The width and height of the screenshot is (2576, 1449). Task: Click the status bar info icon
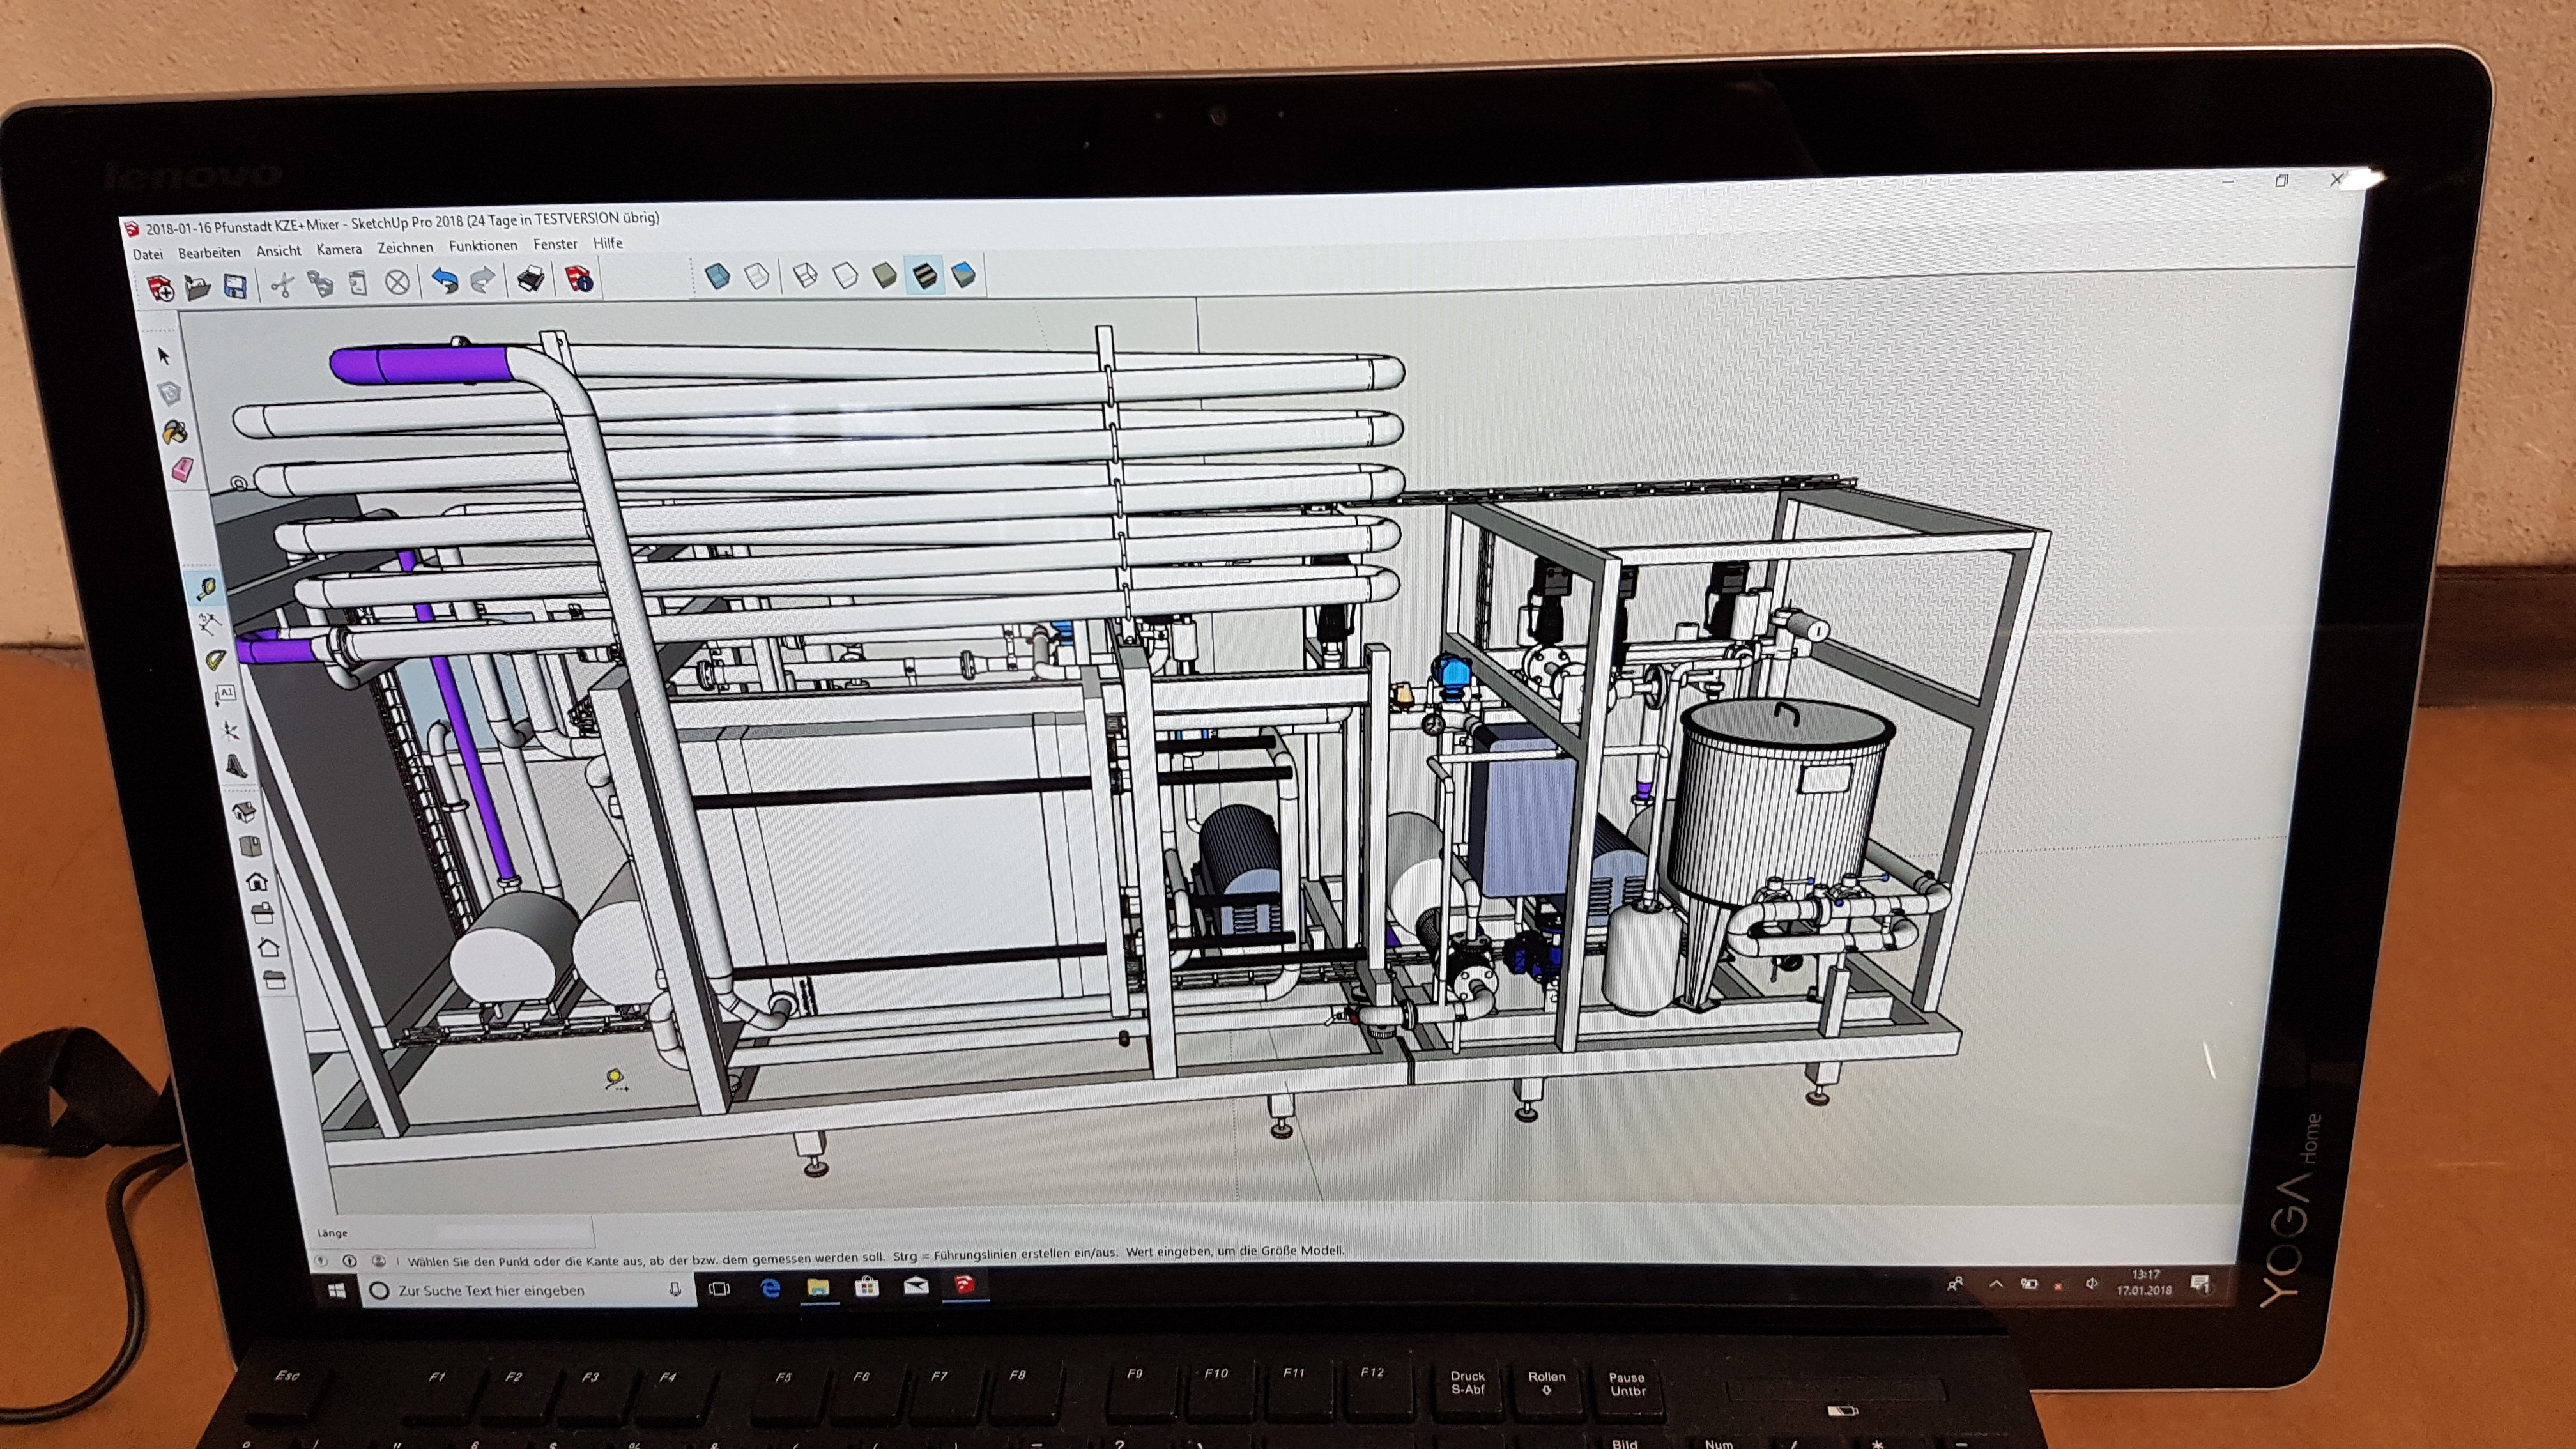click(349, 1262)
